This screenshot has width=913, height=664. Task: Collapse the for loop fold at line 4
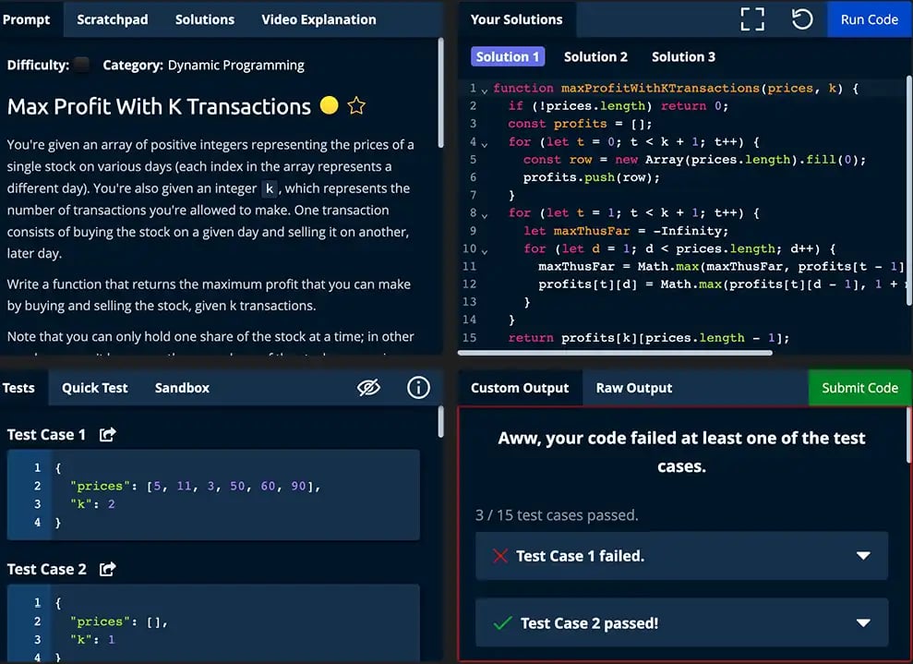click(484, 141)
